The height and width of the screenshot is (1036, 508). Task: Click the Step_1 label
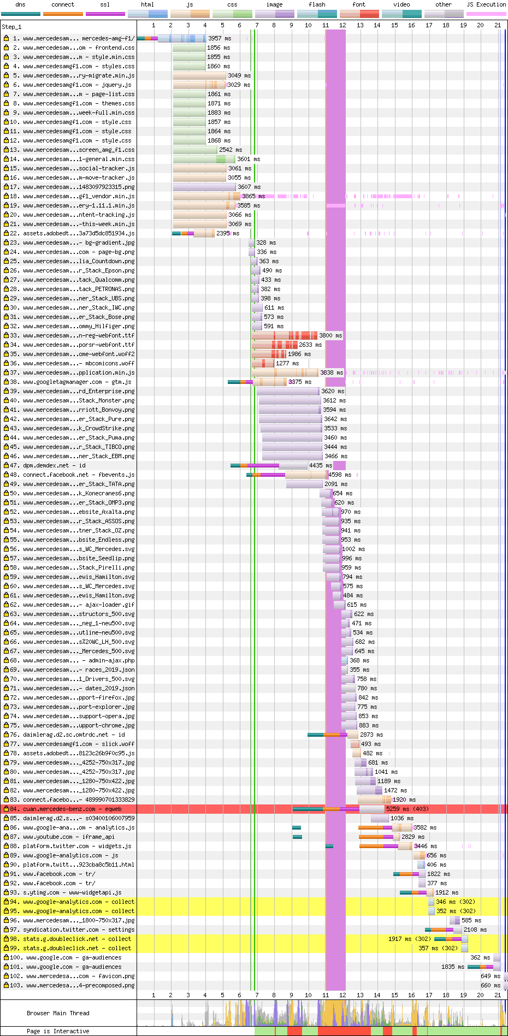pyautogui.click(x=11, y=27)
